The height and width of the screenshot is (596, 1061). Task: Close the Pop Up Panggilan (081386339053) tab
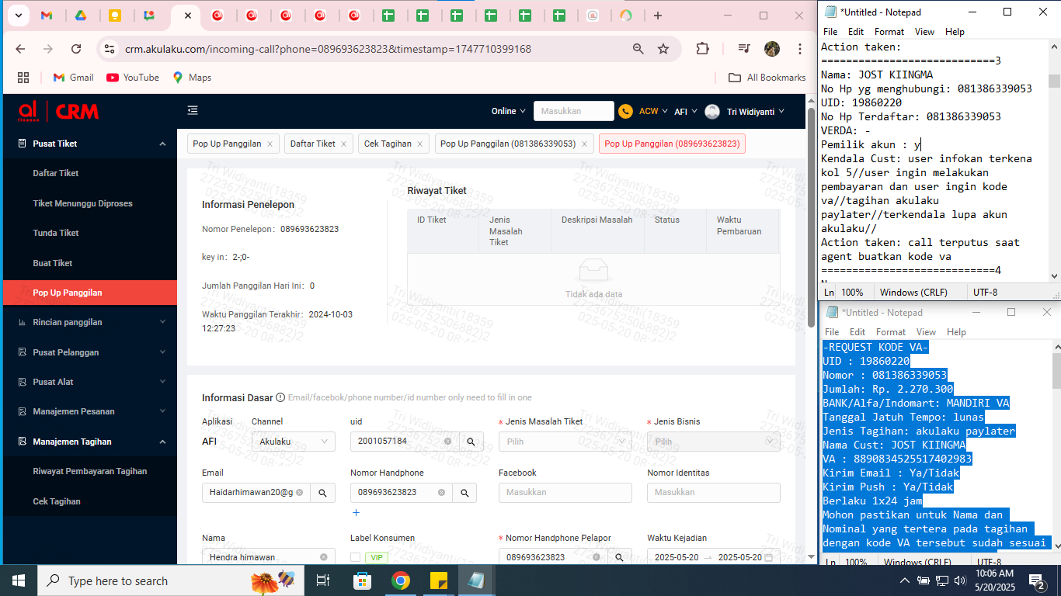(584, 144)
